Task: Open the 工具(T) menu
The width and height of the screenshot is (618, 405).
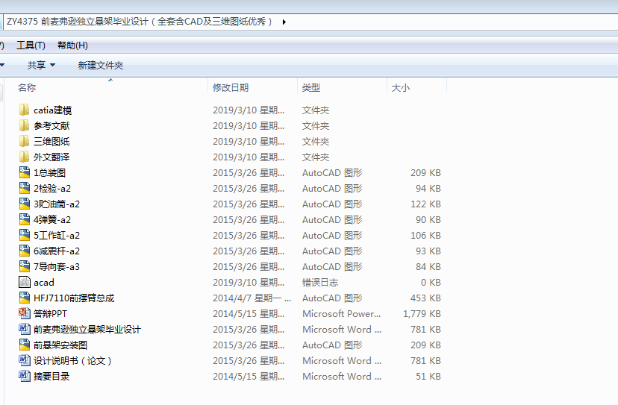Action: (31, 45)
